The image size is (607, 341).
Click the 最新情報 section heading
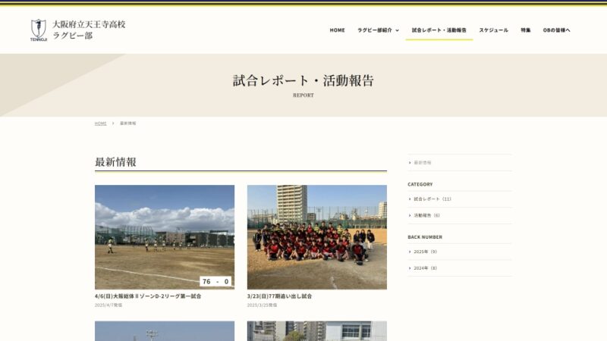pos(115,162)
